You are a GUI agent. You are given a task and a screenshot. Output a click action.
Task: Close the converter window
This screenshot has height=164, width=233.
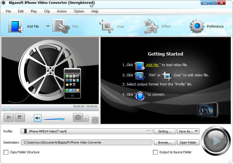(222, 3)
